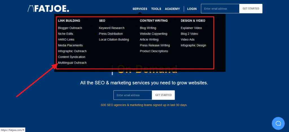
Task: Open Multilingual Outreach service
Action: coord(72,63)
